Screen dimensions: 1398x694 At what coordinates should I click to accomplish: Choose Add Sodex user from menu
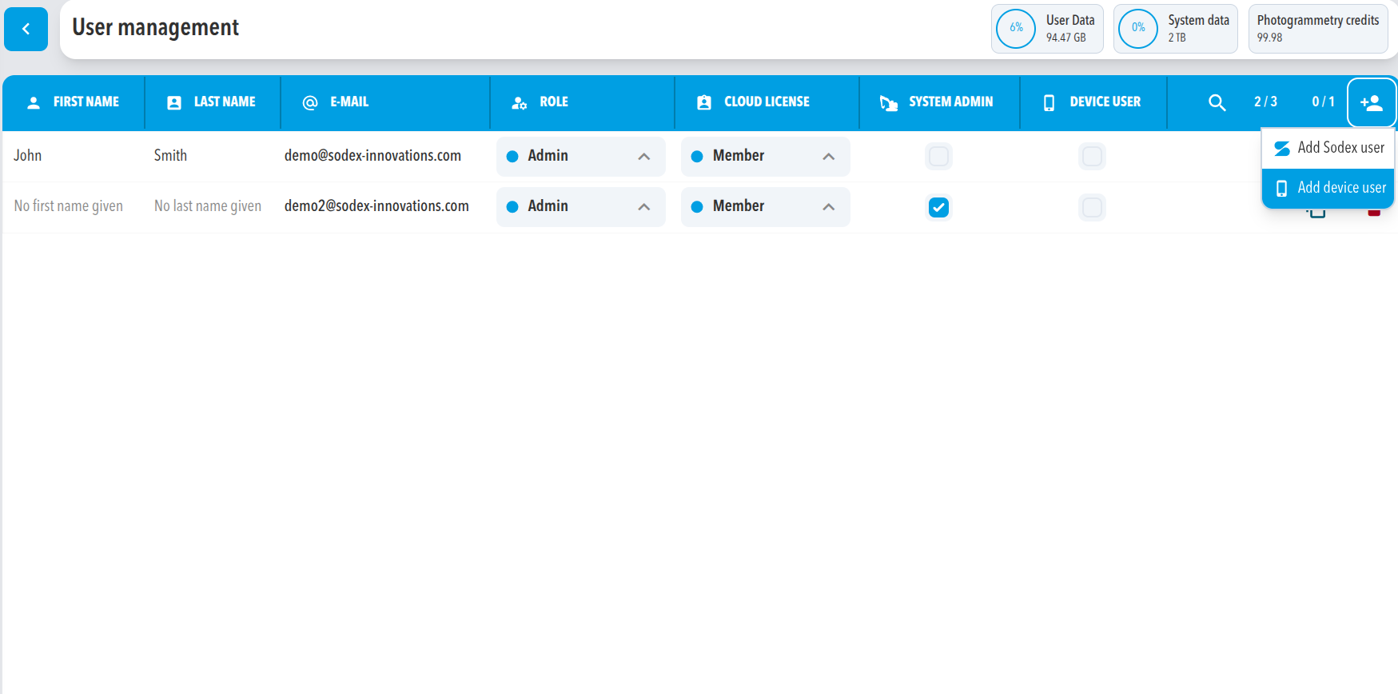pyautogui.click(x=1328, y=148)
